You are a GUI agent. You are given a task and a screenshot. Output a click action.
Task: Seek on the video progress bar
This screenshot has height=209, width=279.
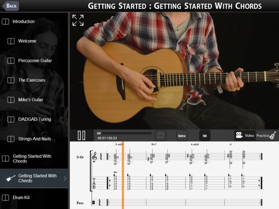click(x=124, y=133)
